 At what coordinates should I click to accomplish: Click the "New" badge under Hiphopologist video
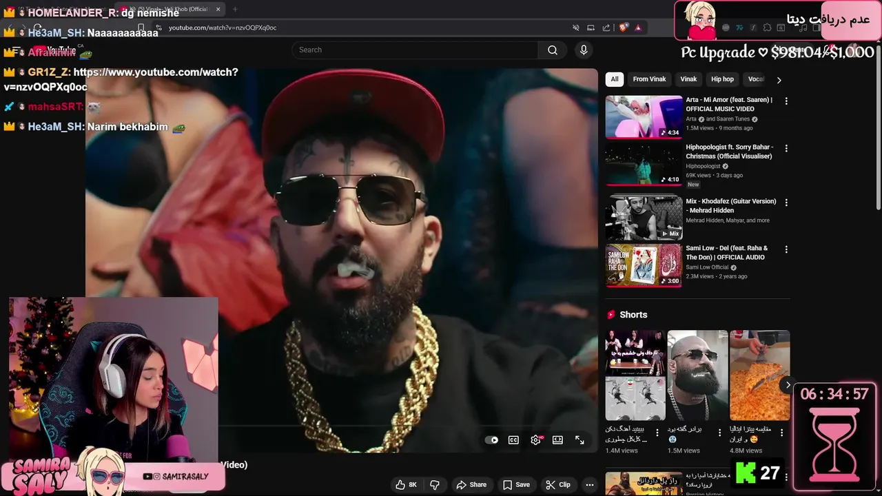click(693, 185)
